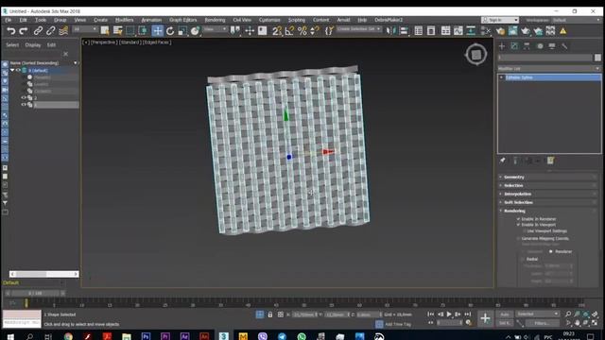Activate the Unlink Selection tool
605x340 pixels.
click(50, 31)
